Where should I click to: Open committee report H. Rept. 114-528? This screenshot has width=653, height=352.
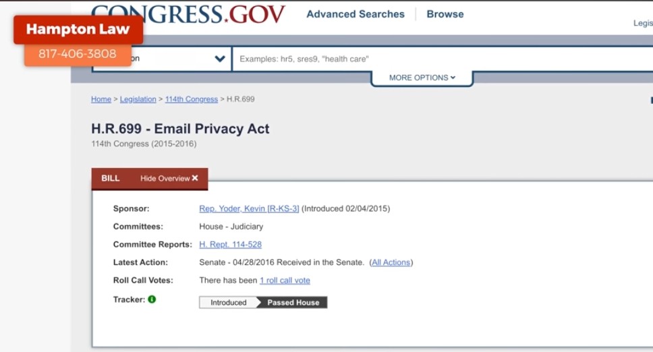click(x=230, y=245)
